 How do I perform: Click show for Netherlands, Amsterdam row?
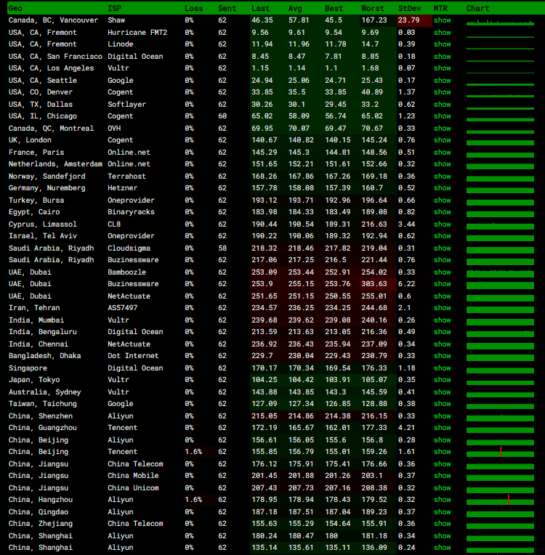coord(443,164)
